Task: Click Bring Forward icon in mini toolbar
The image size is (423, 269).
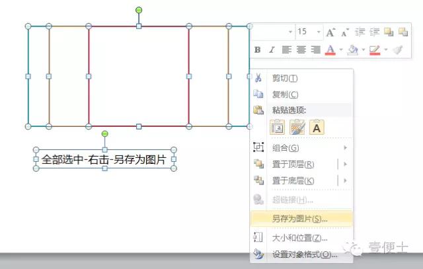Action: point(389,32)
